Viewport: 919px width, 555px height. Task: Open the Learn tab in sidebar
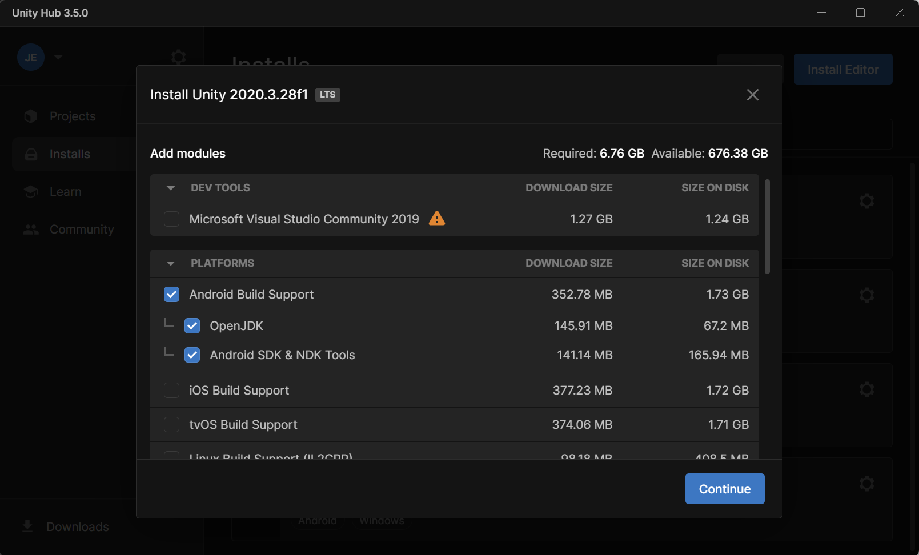(65, 192)
